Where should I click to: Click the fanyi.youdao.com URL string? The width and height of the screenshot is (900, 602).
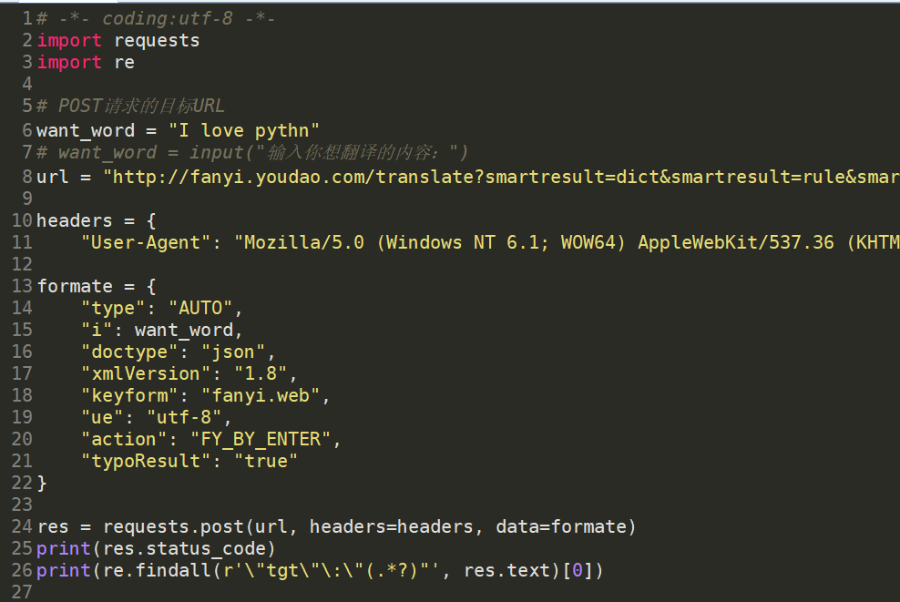tap(501, 176)
